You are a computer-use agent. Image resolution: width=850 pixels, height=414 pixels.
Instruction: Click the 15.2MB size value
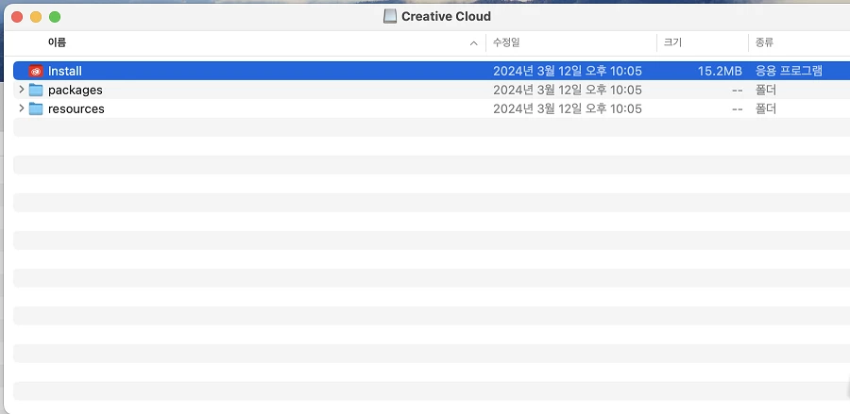(x=720, y=71)
